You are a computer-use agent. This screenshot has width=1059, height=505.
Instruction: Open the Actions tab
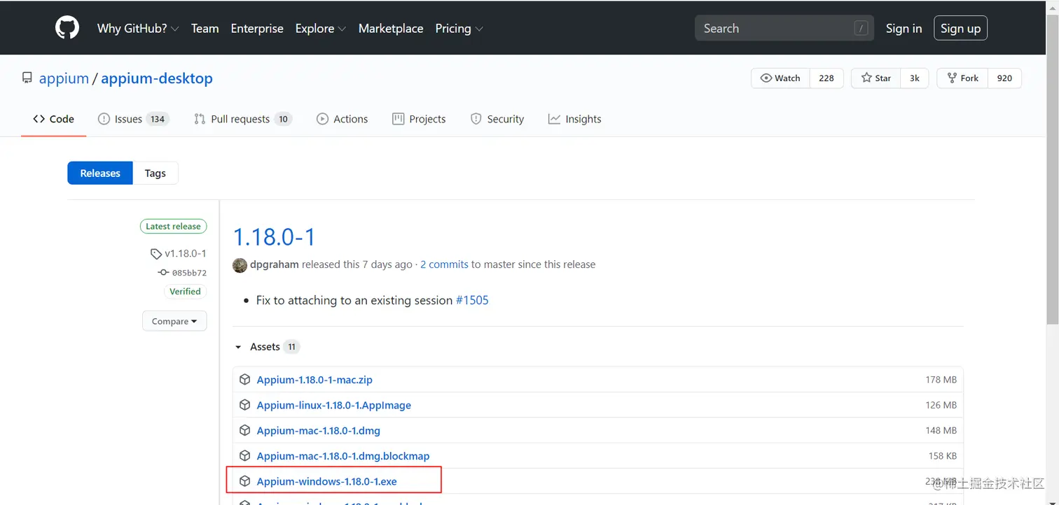coord(342,119)
